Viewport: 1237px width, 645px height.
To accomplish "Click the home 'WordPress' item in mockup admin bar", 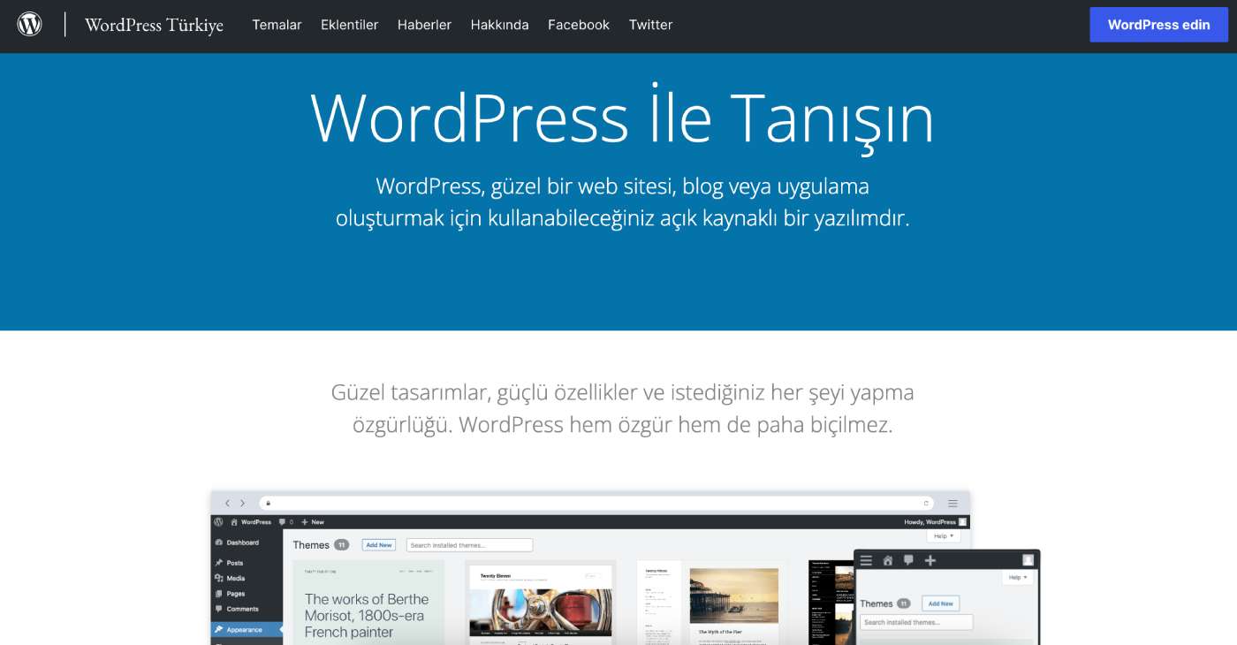I will 251,522.
